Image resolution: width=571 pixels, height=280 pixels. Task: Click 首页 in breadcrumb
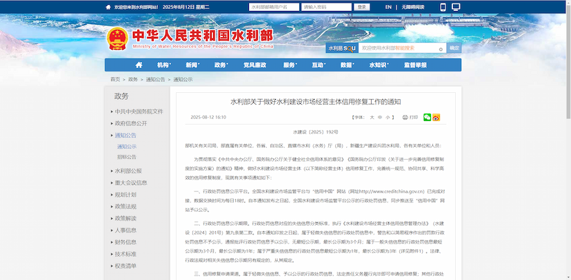point(115,79)
